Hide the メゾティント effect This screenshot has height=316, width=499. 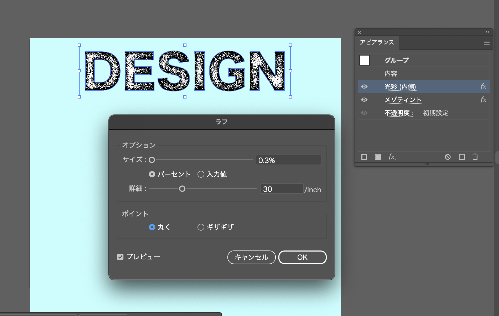[364, 100]
